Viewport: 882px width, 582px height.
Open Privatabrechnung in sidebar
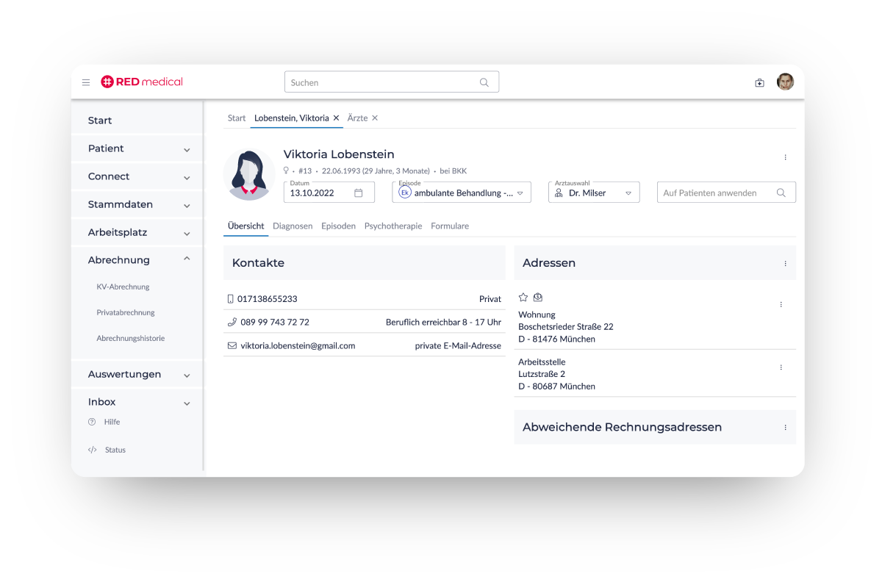[126, 313]
